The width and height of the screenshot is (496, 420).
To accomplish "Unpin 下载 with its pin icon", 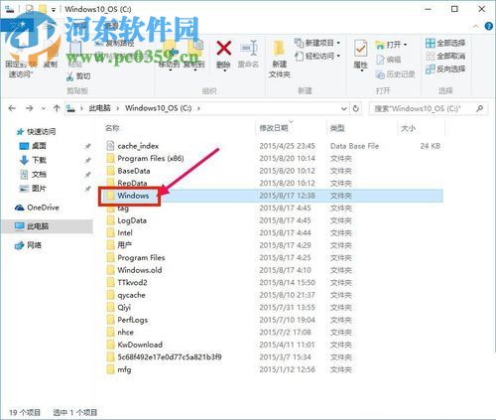I will pos(87,160).
